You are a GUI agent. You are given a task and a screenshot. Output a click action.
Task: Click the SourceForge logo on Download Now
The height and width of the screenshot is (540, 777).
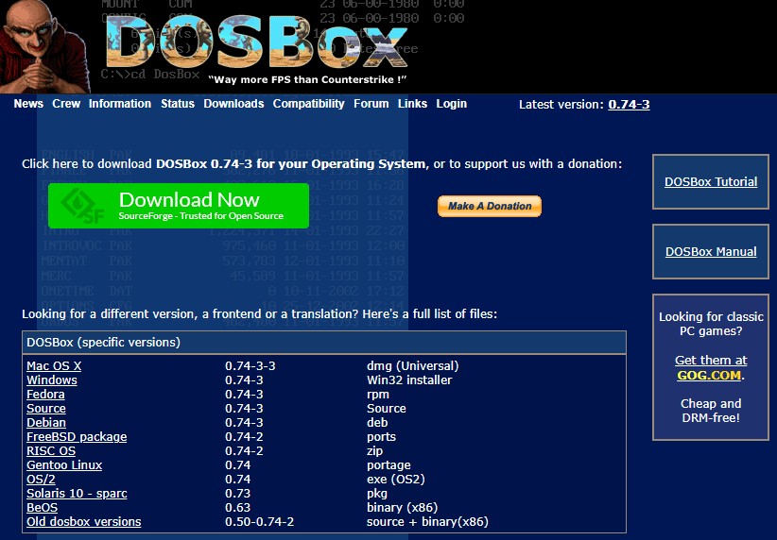(x=82, y=206)
